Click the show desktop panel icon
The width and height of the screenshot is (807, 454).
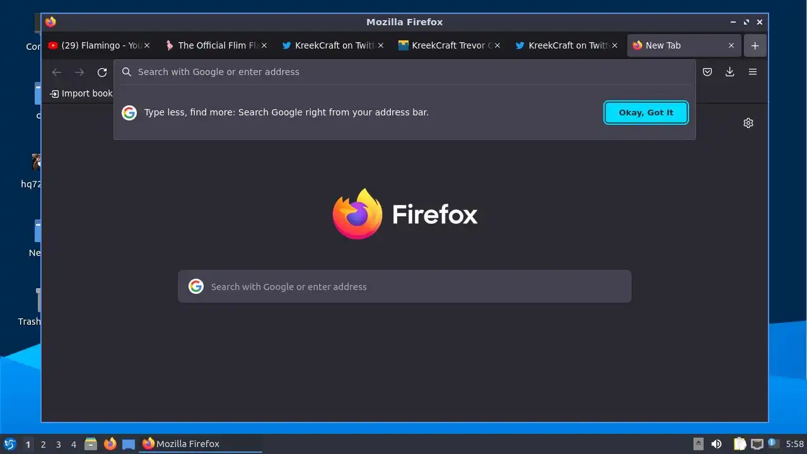129,444
